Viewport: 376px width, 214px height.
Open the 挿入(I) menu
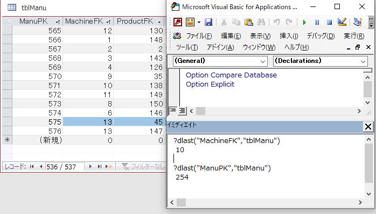pos(289,36)
